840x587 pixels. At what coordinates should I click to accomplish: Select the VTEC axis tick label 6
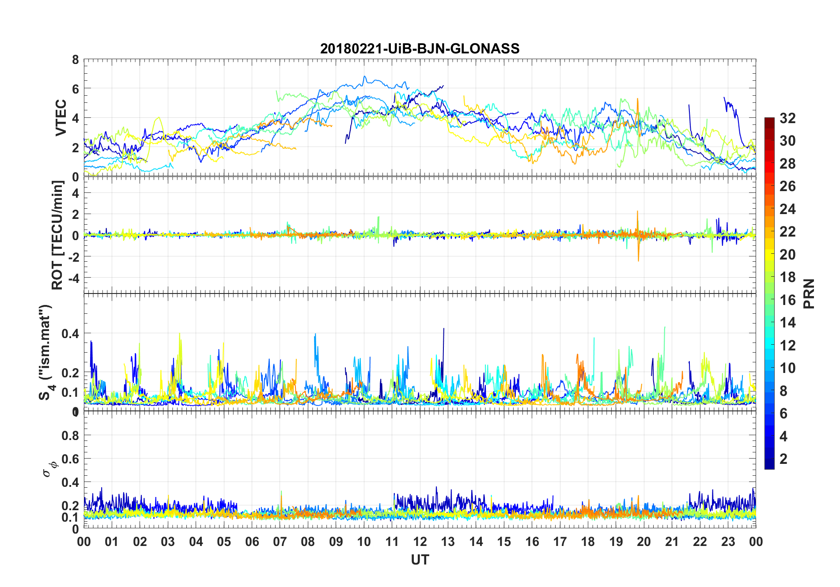pos(76,89)
